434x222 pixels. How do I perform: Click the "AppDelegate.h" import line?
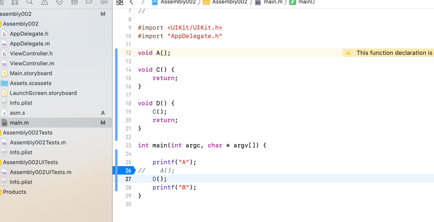click(180, 36)
